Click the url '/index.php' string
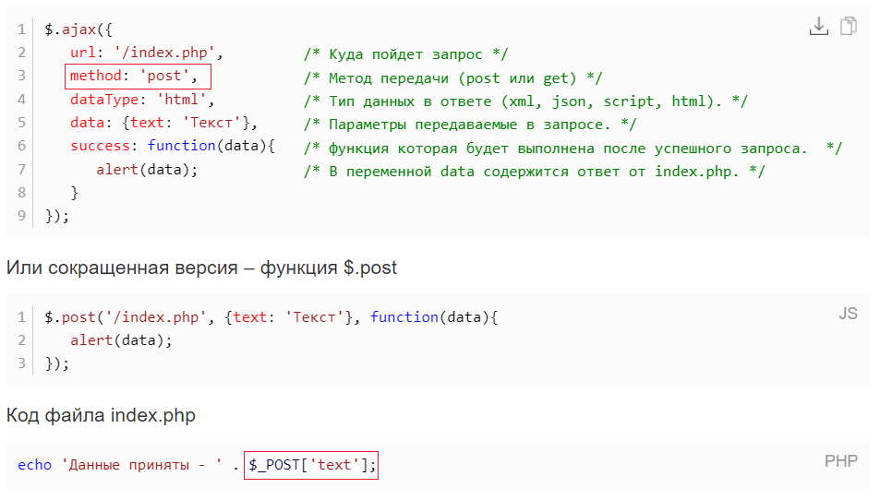The image size is (880, 500). coord(164,53)
